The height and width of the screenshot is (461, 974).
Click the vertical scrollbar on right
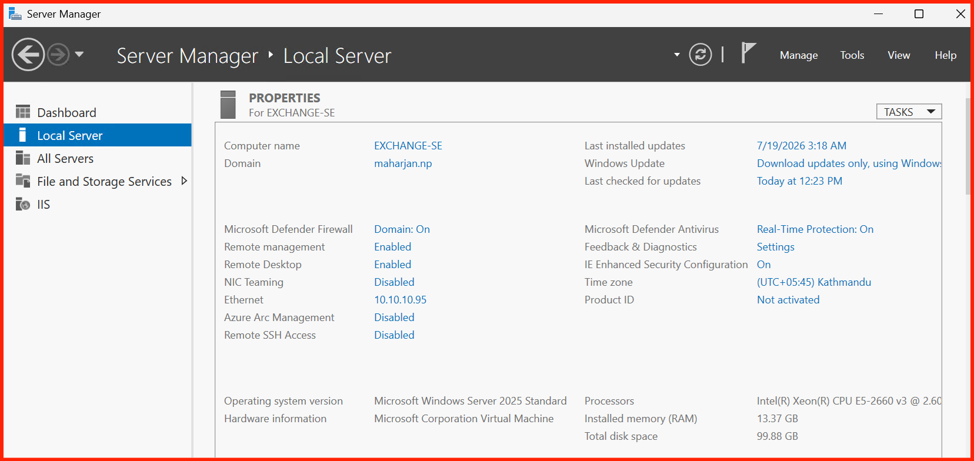[968, 146]
